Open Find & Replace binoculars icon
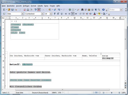This screenshot has height=95, width=128. click(82, 10)
